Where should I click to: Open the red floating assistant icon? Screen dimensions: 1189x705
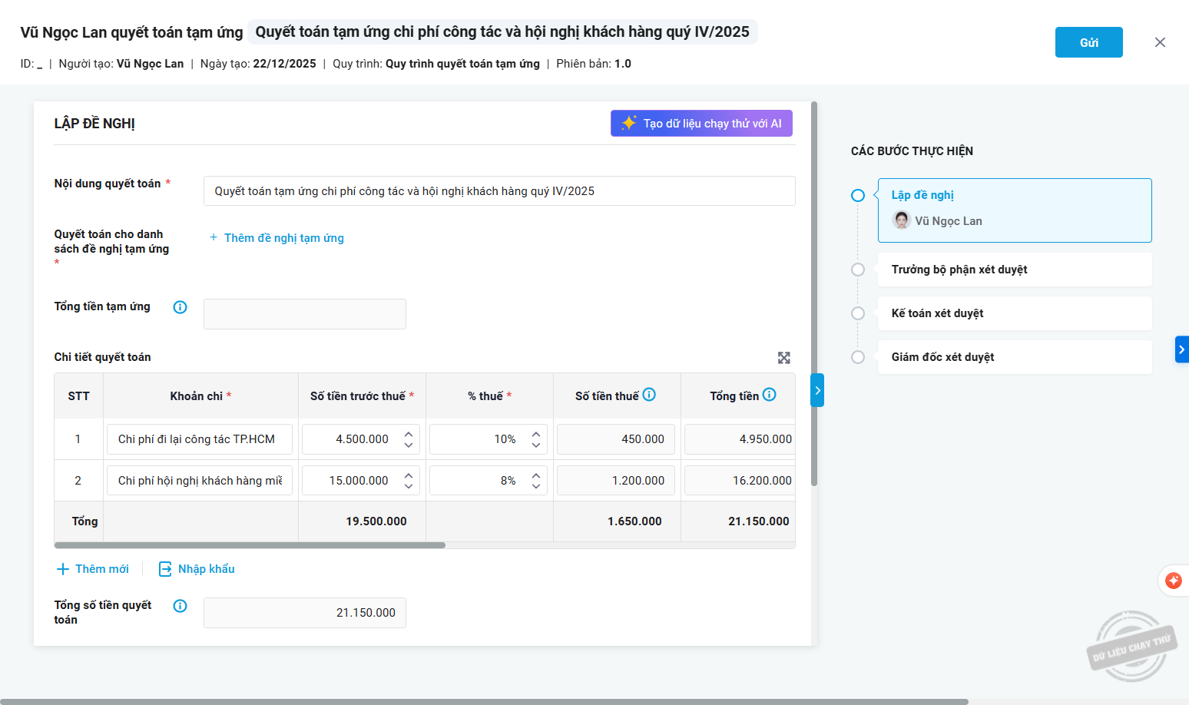click(1173, 581)
